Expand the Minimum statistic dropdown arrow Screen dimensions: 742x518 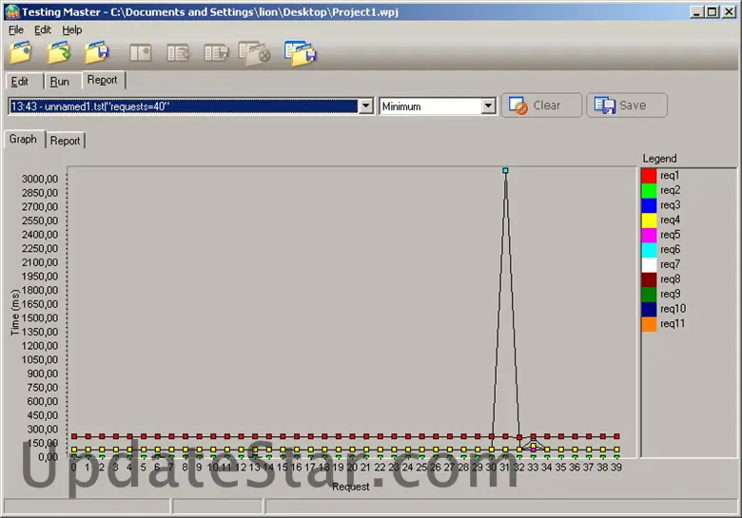pyautogui.click(x=488, y=106)
